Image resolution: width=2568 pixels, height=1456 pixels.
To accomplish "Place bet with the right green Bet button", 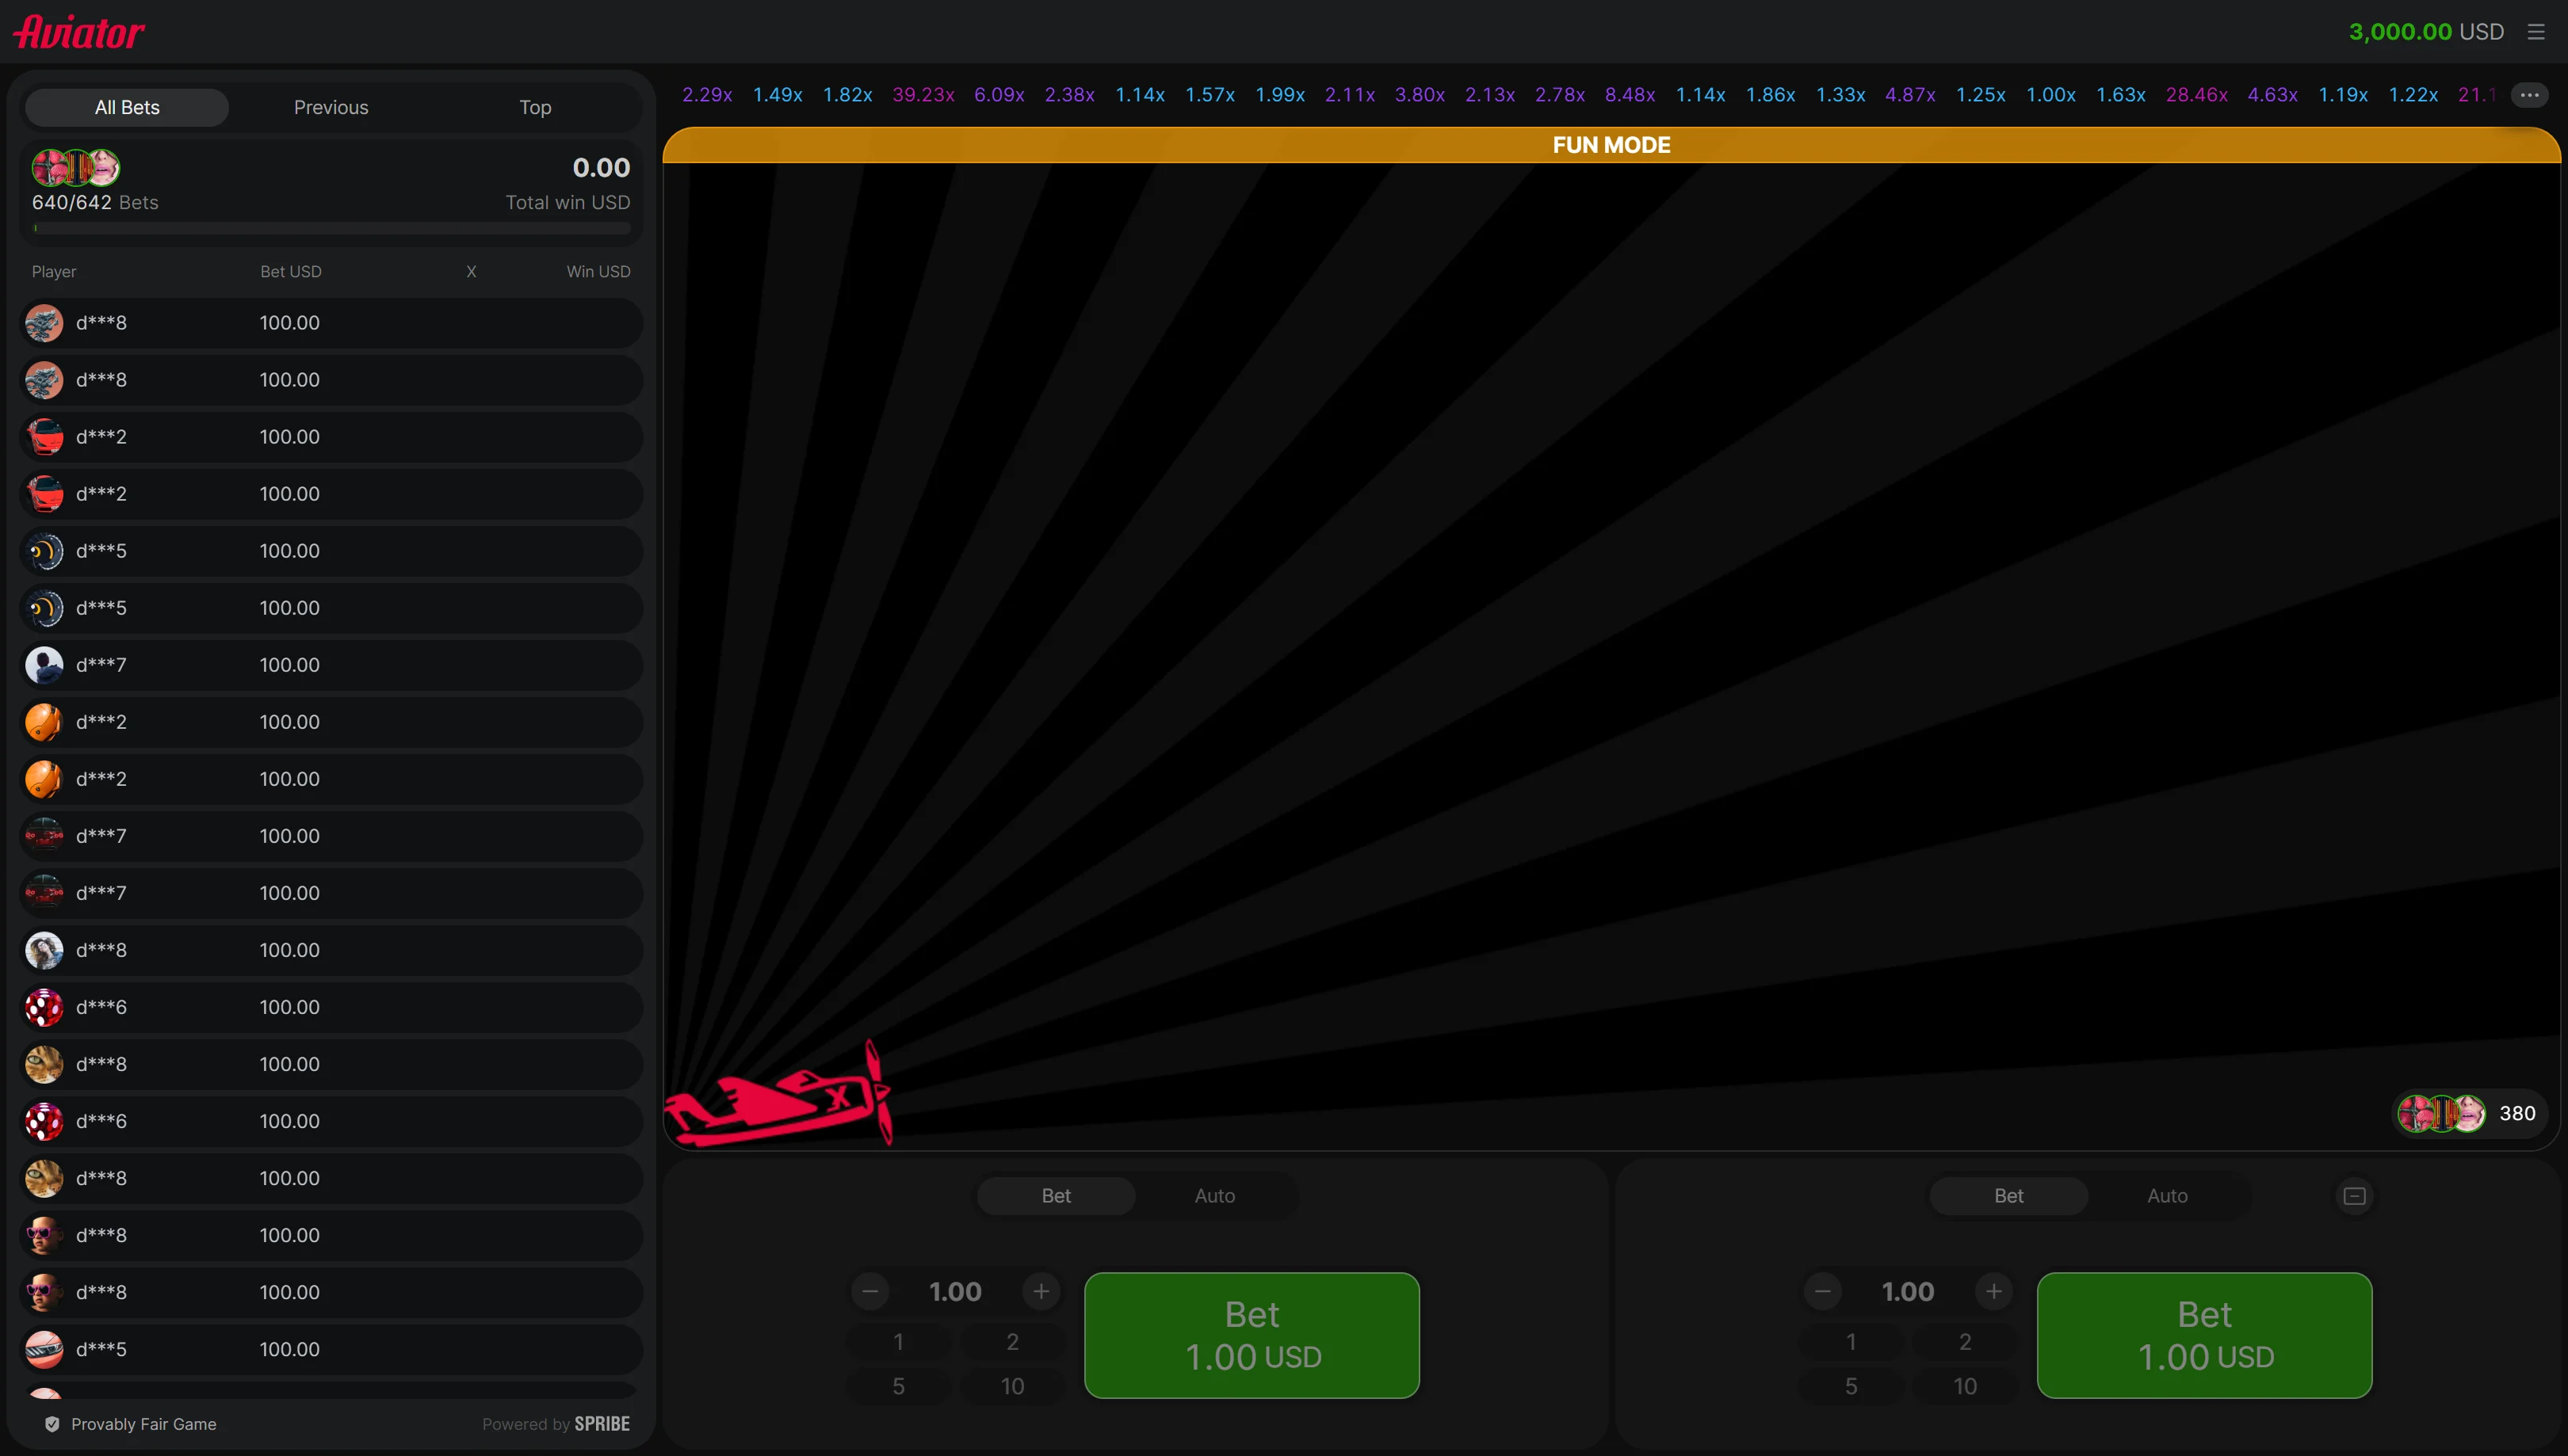I will coord(2204,1335).
